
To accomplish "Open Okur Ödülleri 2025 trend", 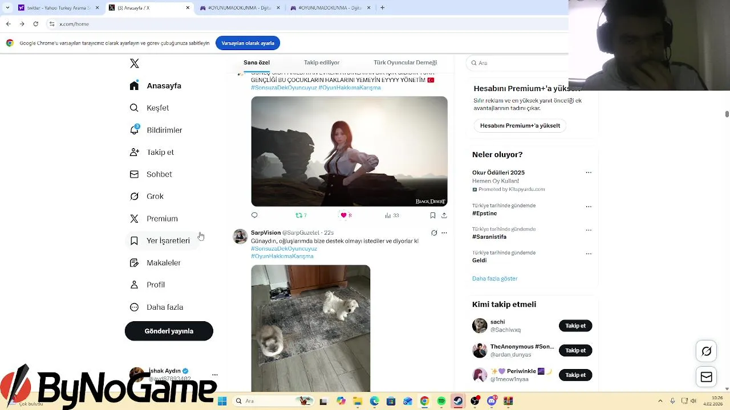I will pos(498,173).
